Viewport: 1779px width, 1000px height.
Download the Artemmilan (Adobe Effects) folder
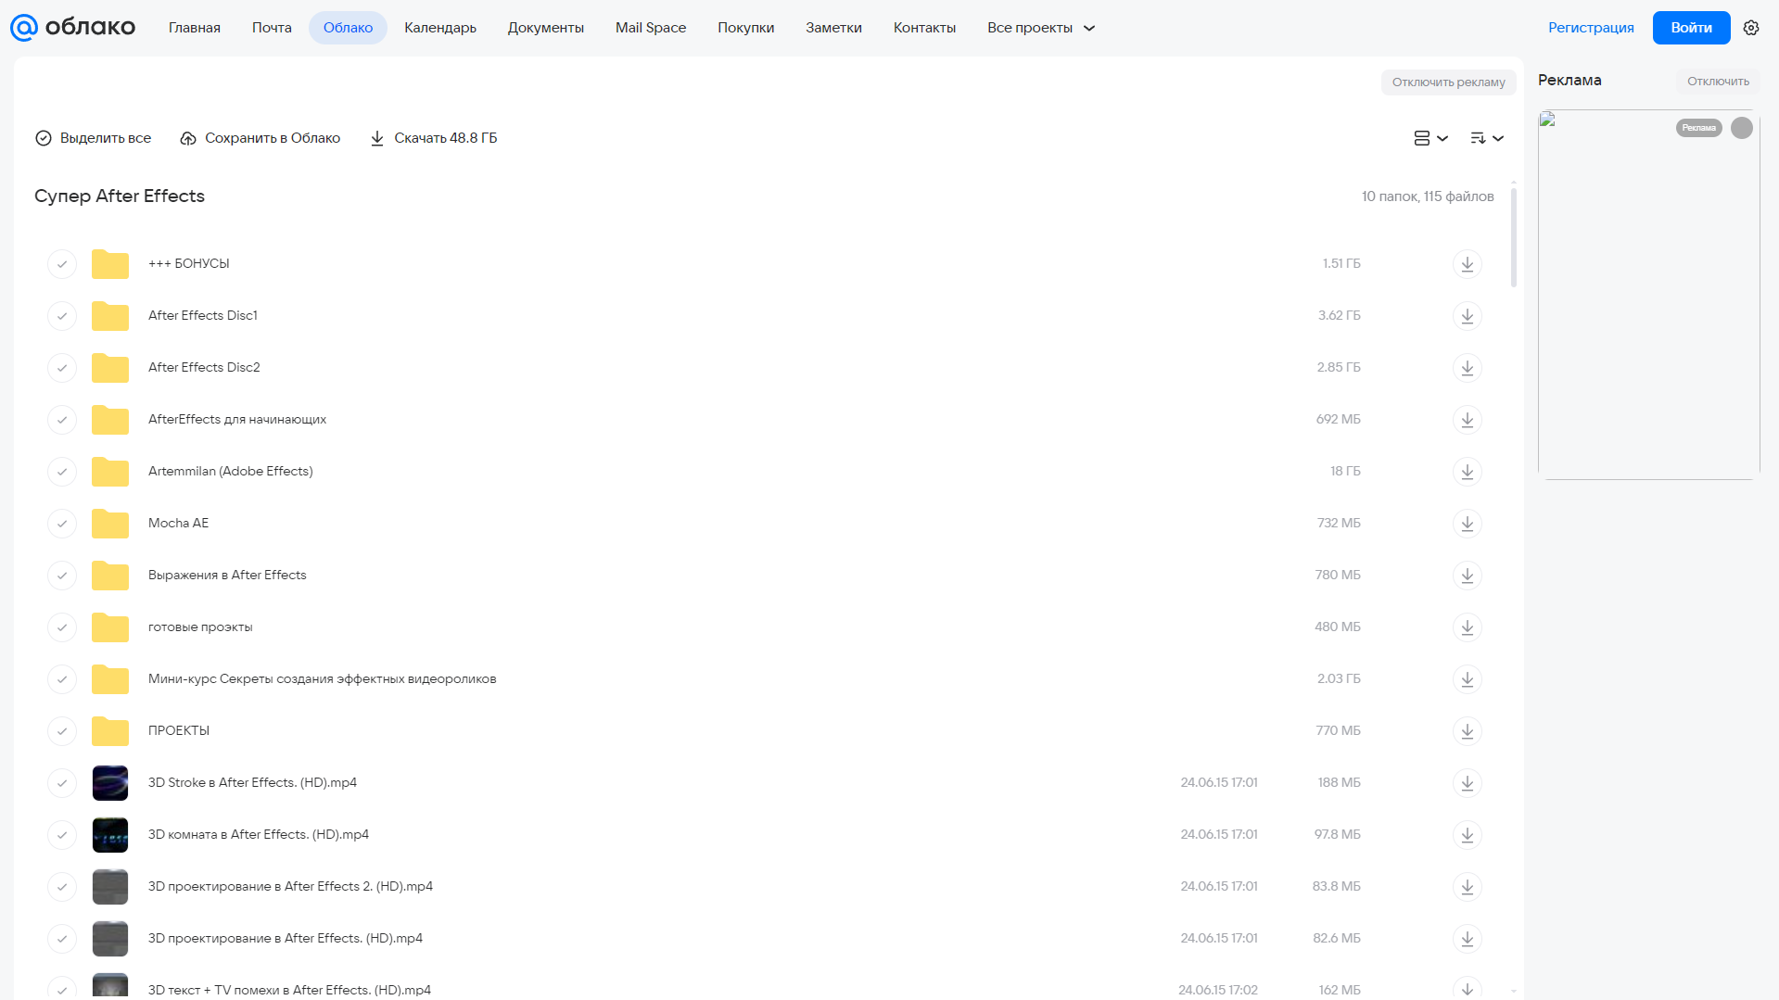(1467, 472)
